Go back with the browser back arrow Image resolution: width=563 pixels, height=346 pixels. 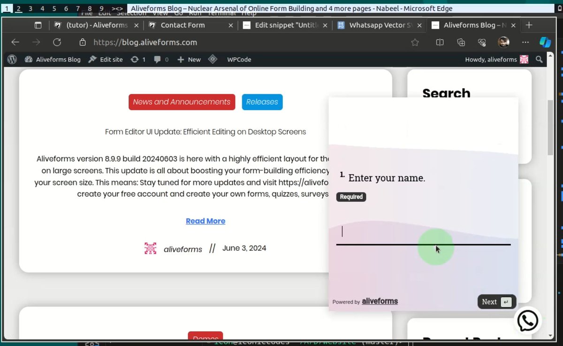[15, 42]
